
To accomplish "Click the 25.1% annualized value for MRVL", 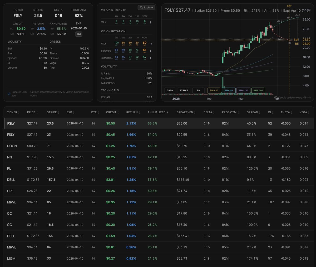I will pyautogui.click(x=152, y=247).
